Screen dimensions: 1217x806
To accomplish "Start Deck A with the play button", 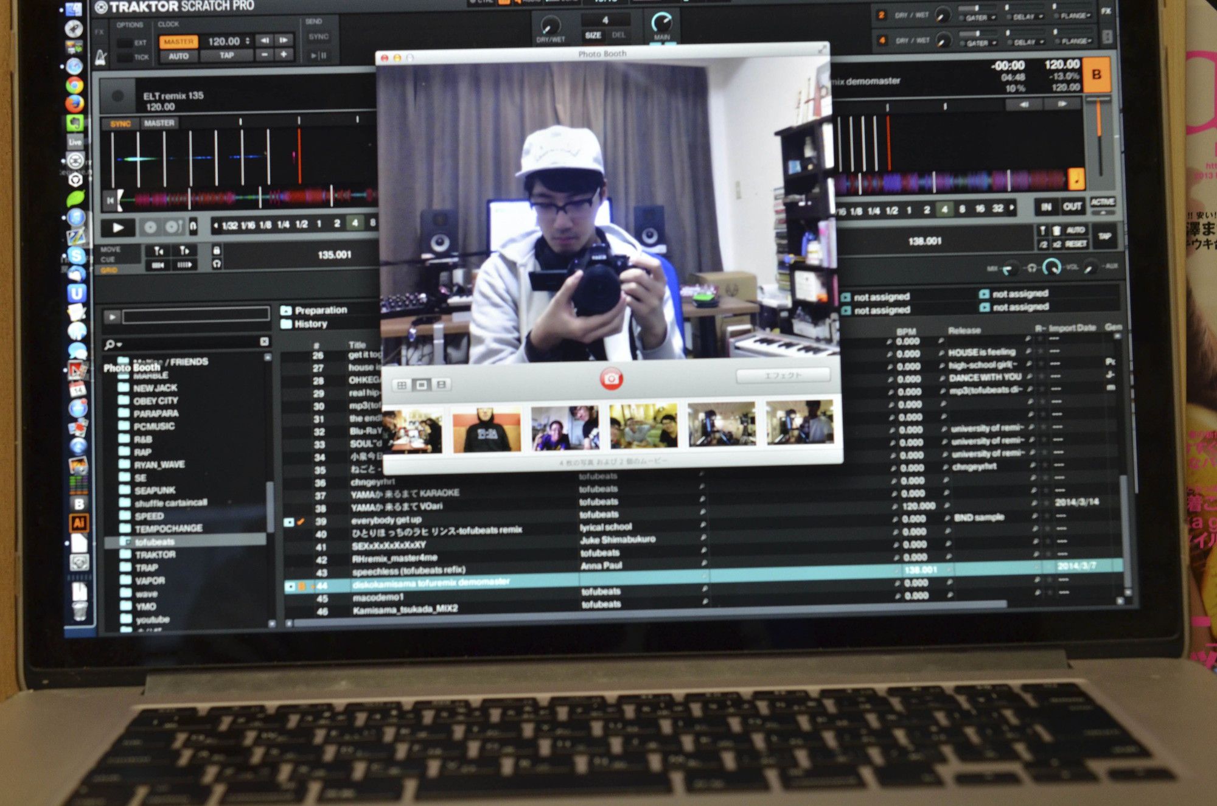I will tap(119, 228).
